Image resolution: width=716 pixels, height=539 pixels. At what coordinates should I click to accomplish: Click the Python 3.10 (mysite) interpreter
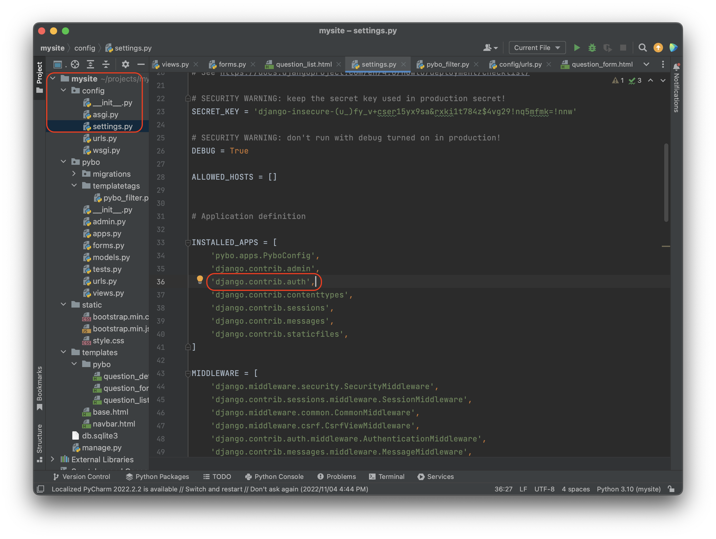(x=628, y=489)
